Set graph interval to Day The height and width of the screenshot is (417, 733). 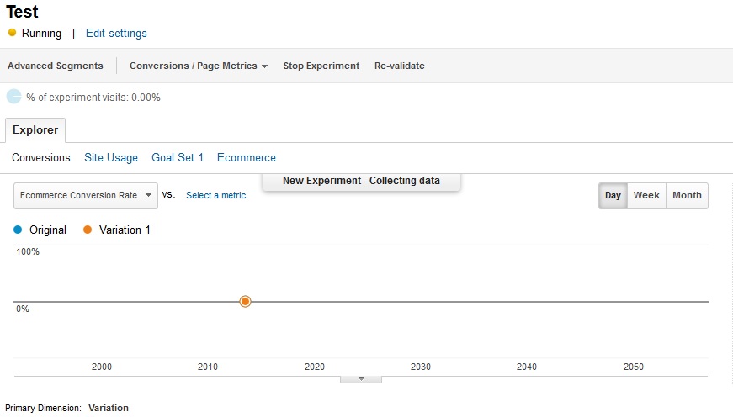click(613, 195)
